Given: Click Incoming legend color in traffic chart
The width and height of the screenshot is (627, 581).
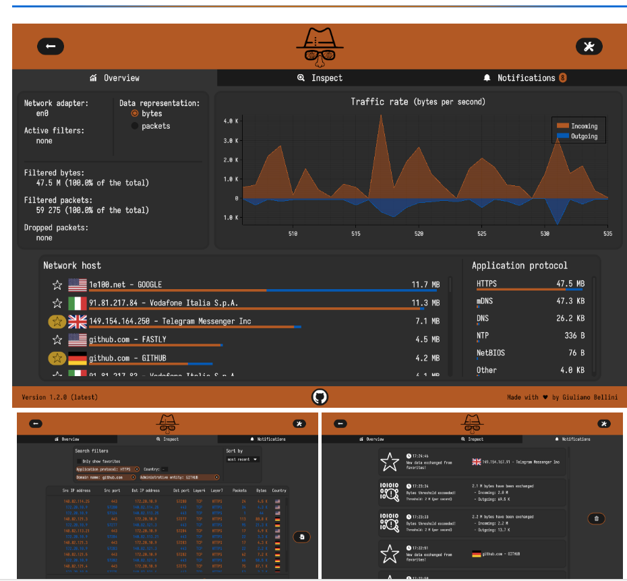Looking at the screenshot, I should point(563,126).
